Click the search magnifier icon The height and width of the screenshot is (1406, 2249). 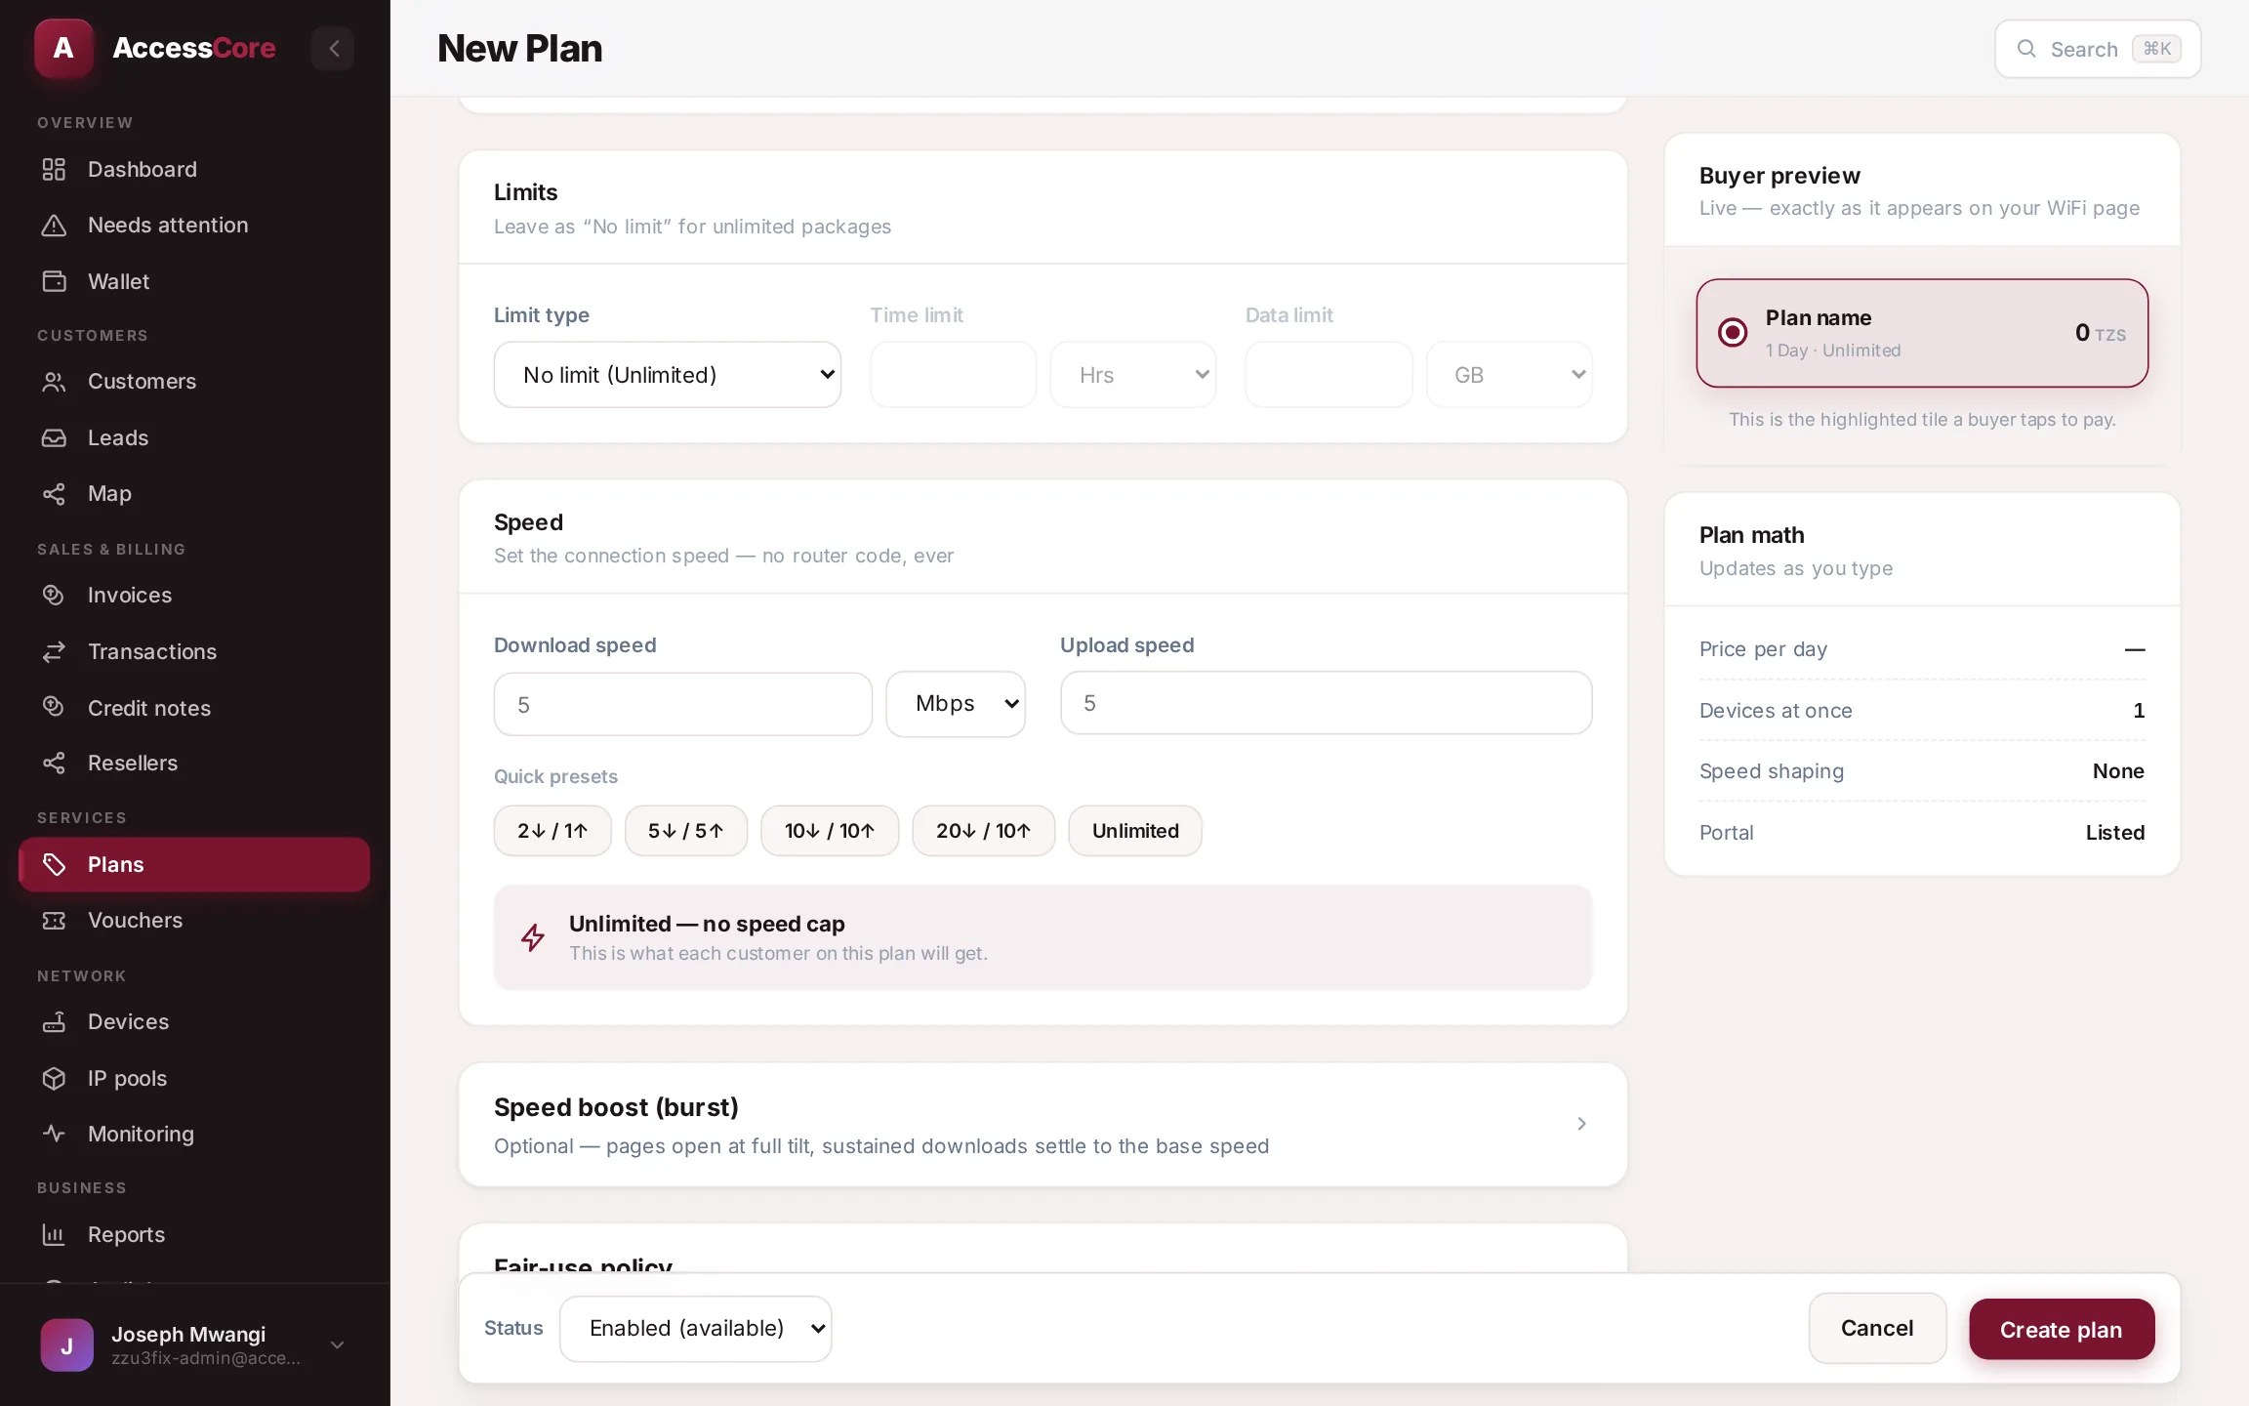pos(2026,49)
